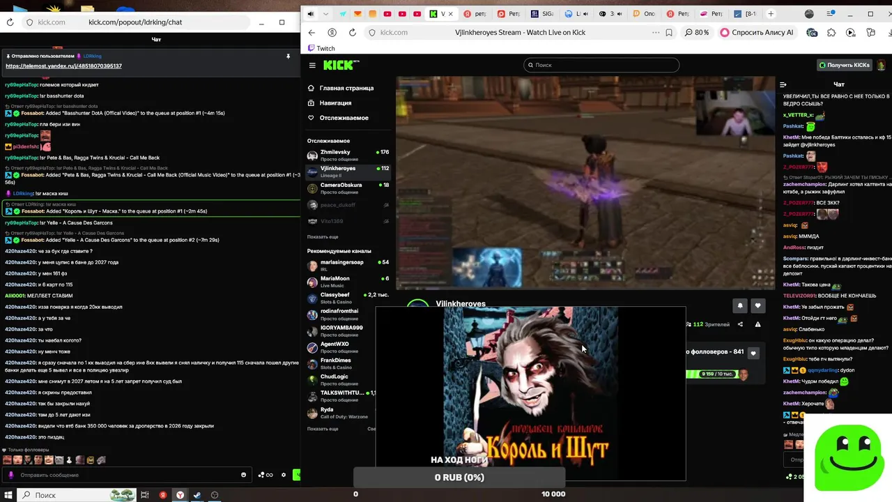Bookmark the current page
The image size is (892, 502).
click(669, 32)
